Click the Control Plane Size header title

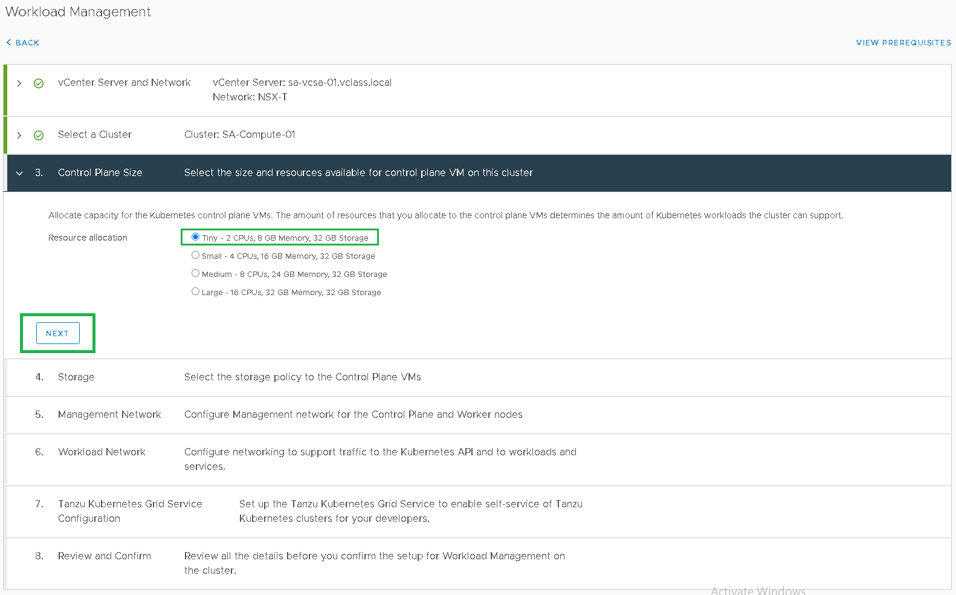point(100,173)
